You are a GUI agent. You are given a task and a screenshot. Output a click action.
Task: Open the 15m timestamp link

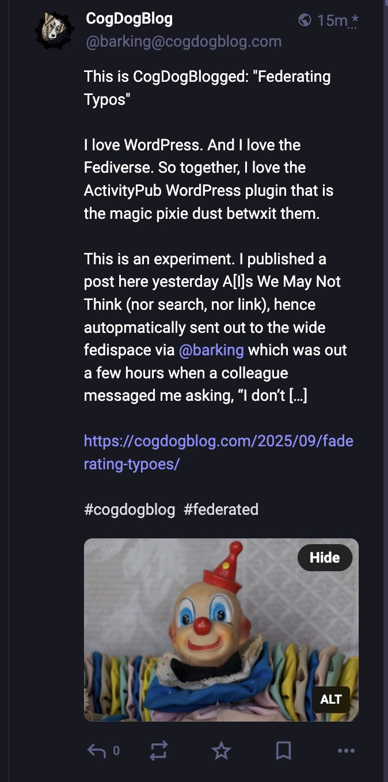coord(332,21)
